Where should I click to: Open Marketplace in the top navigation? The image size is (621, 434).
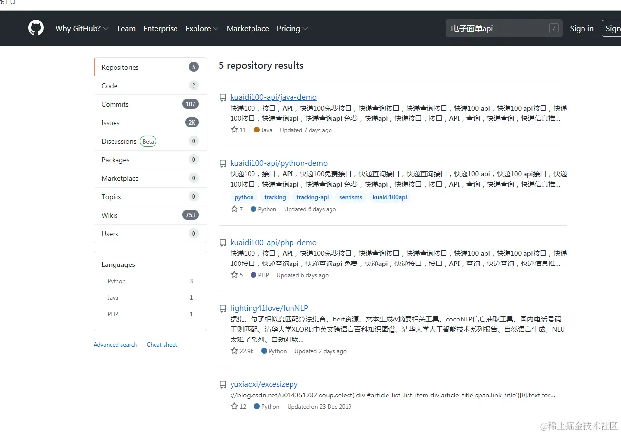(248, 29)
